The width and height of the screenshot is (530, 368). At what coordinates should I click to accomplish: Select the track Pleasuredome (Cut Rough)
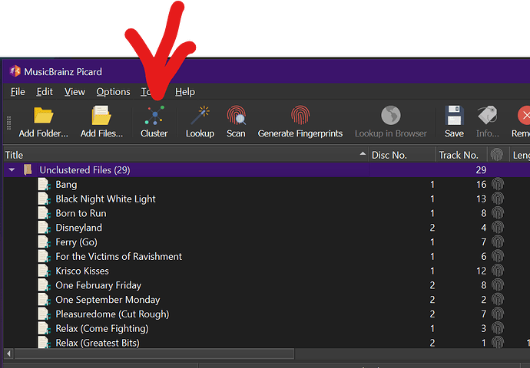112,314
